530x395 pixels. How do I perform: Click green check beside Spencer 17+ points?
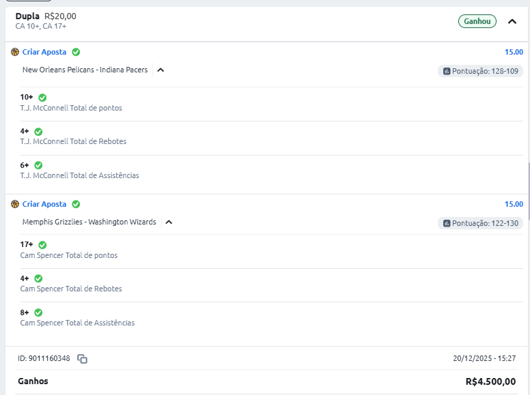(42, 245)
